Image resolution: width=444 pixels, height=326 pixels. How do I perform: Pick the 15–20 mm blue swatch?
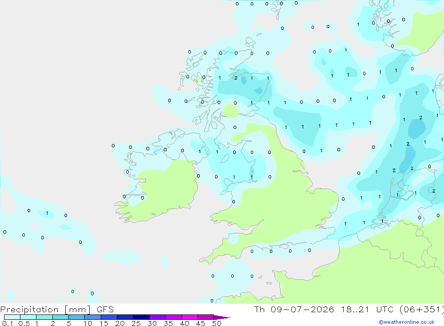coord(109,317)
